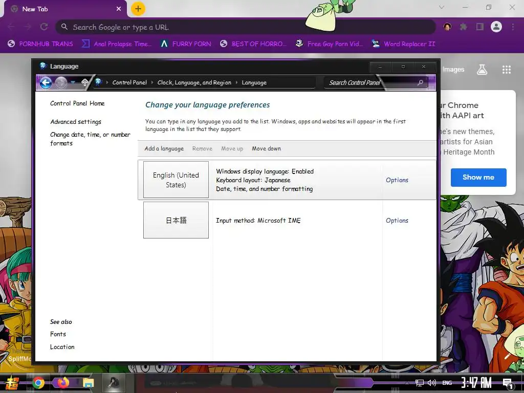Open Firefox from the taskbar
Viewport: 524px width, 393px height.
(x=63, y=382)
